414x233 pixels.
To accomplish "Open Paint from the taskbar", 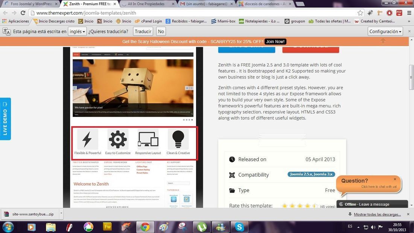I will 164,227.
